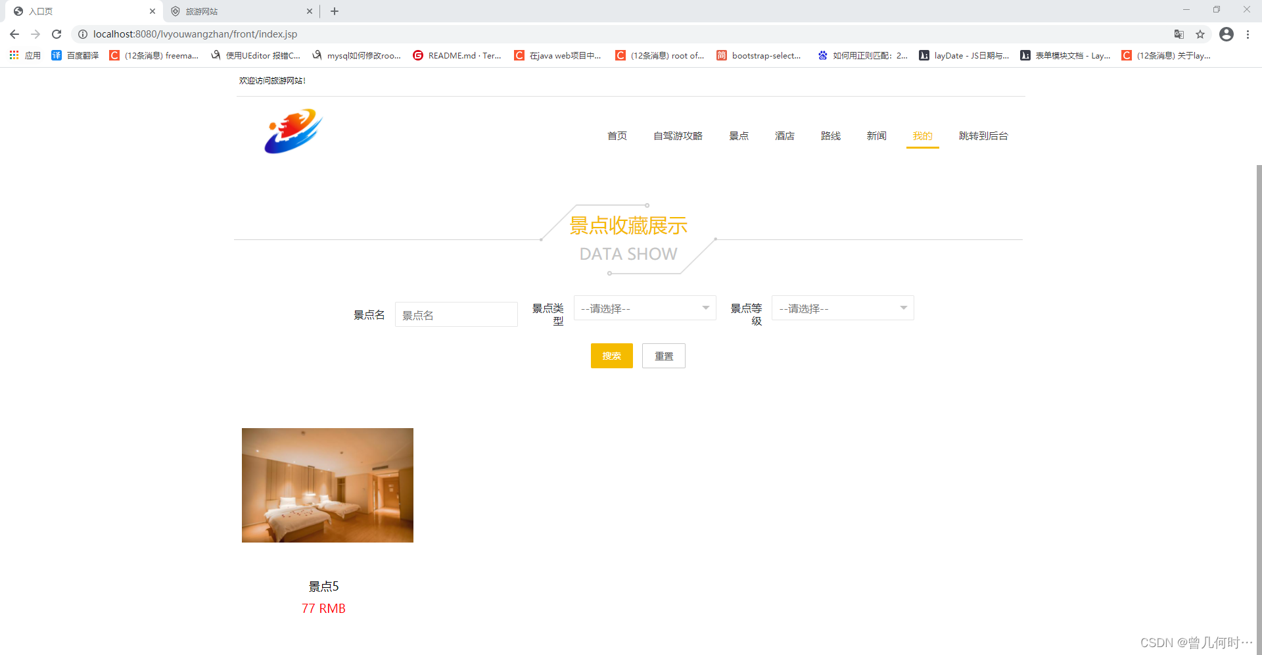This screenshot has height=655, width=1262.
Task: Open the 百度翻译 bookmark
Action: pos(75,55)
